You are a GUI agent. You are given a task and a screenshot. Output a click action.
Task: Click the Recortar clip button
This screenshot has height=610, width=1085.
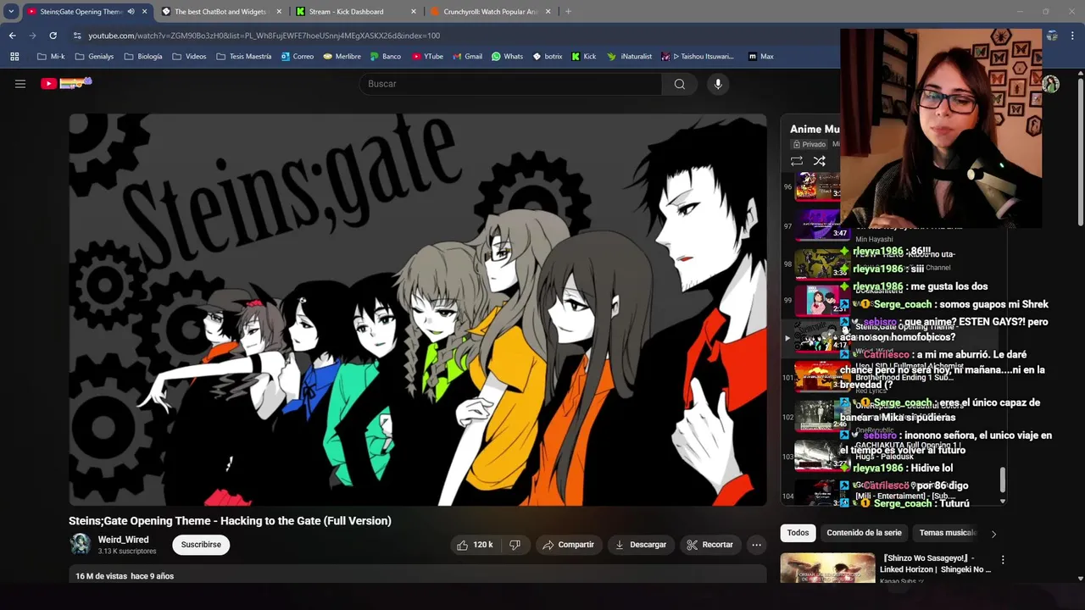[x=709, y=545]
